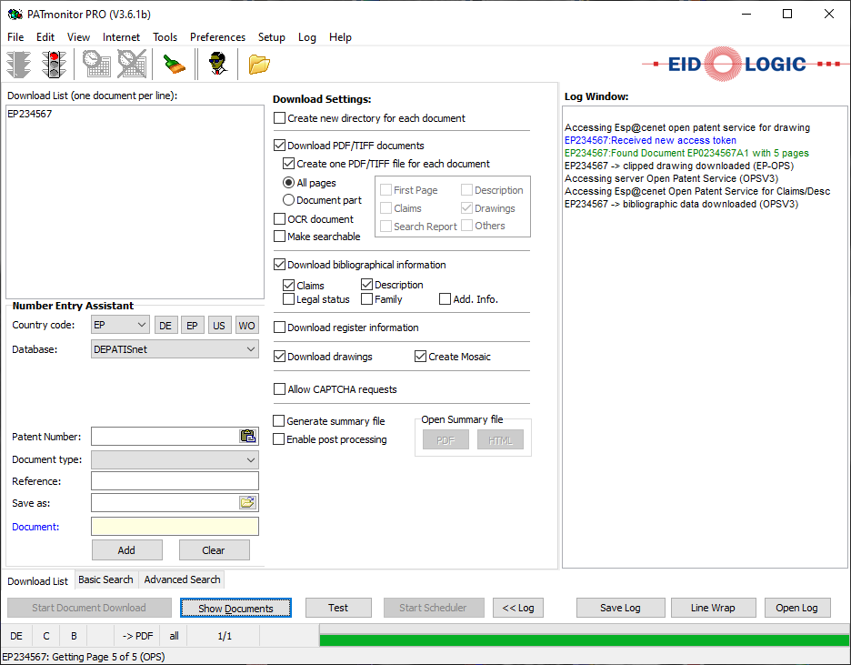Click the DE country shortcut button
Screen dimensions: 851x665
click(165, 325)
